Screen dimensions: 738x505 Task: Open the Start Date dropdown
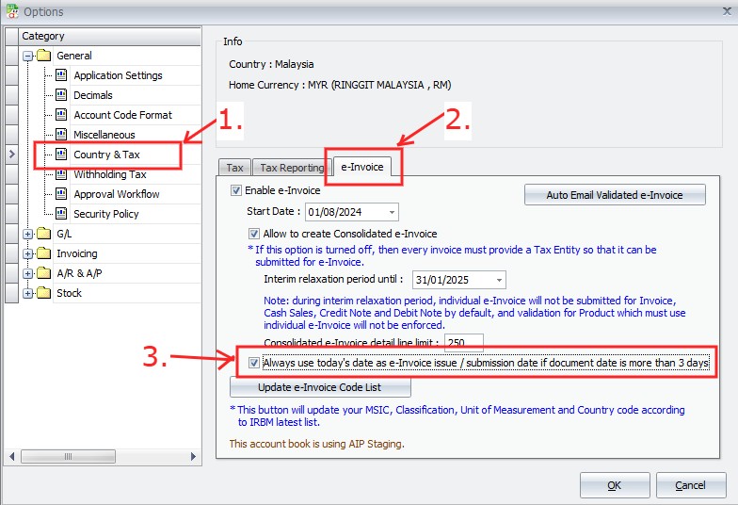pos(391,212)
